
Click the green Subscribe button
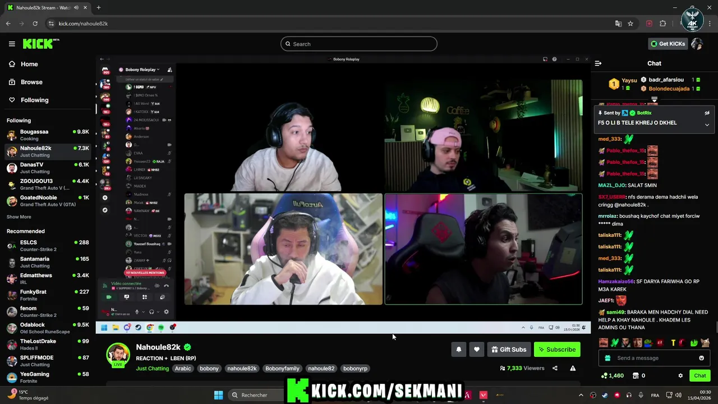coord(557,350)
